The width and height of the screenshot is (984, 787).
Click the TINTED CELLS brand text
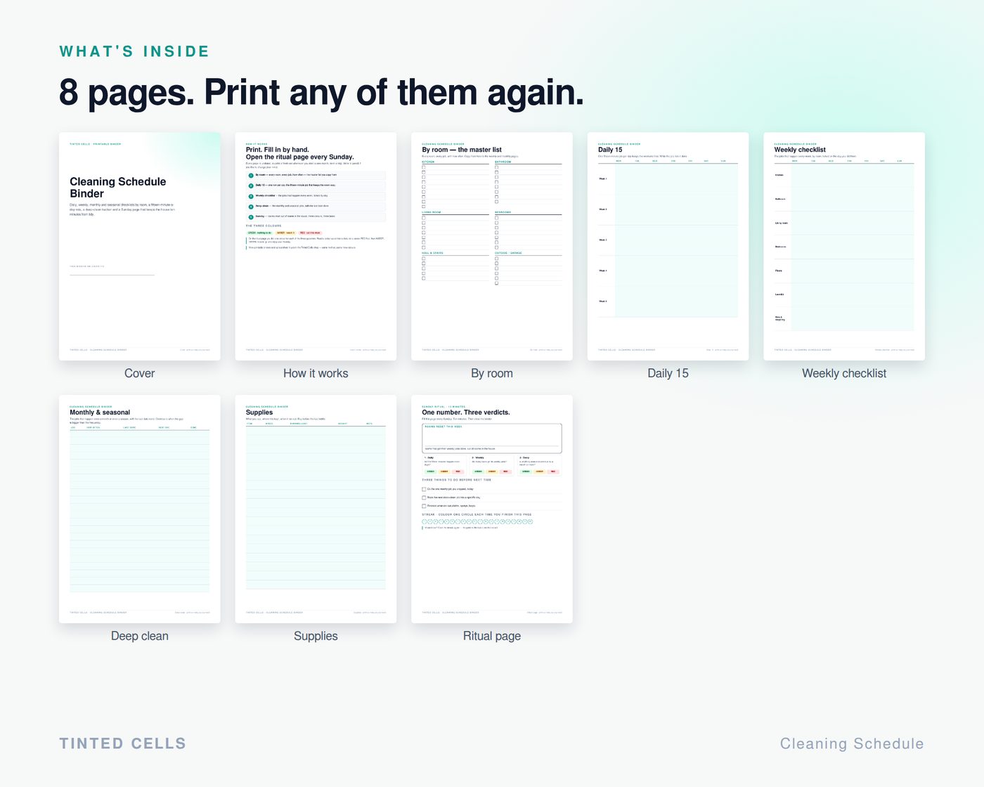coord(123,743)
